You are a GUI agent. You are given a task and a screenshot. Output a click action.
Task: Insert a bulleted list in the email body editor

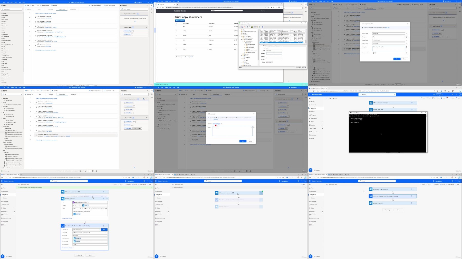(x=94, y=209)
